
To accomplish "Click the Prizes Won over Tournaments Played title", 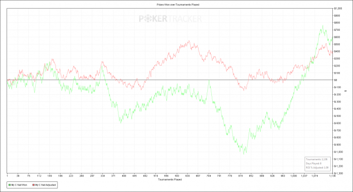I will [178, 5].
